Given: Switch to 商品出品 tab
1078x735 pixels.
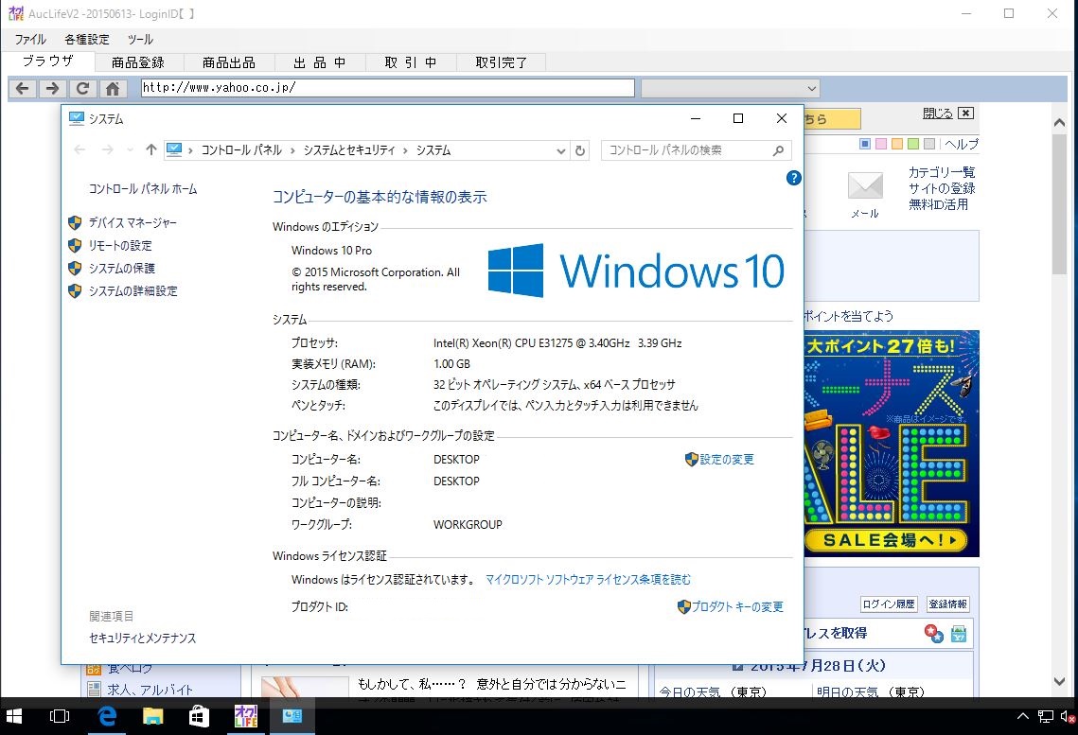Looking at the screenshot, I should point(229,62).
